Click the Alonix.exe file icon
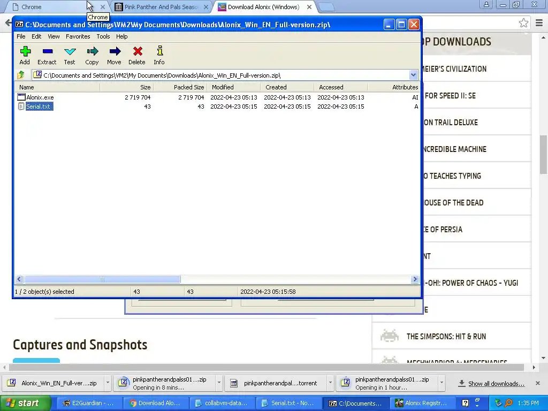 coord(21,97)
